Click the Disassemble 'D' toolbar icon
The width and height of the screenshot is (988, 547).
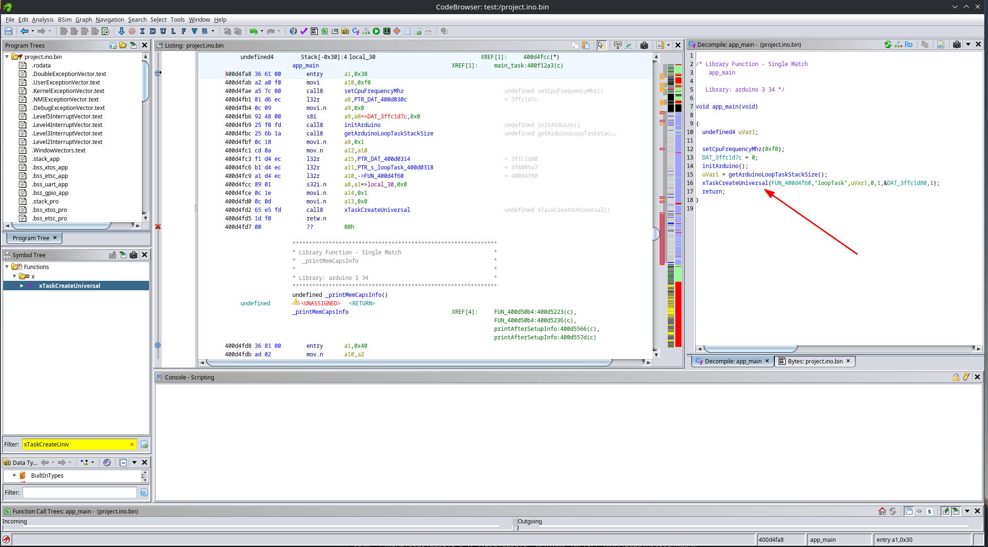[x=153, y=31]
